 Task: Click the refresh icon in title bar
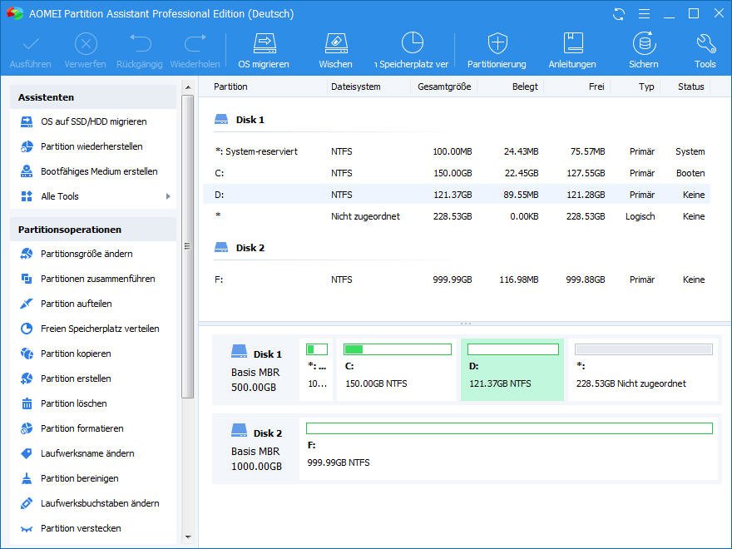(x=619, y=14)
